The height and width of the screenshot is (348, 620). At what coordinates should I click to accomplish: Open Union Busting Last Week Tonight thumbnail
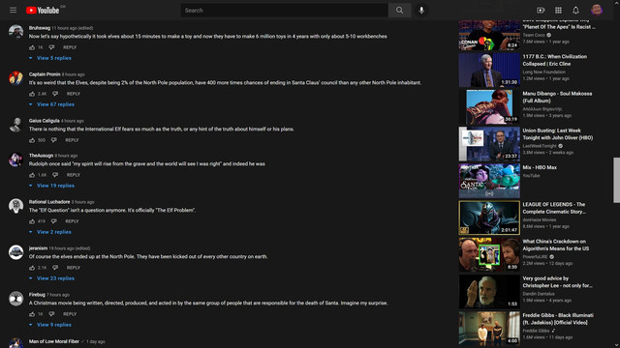489,144
